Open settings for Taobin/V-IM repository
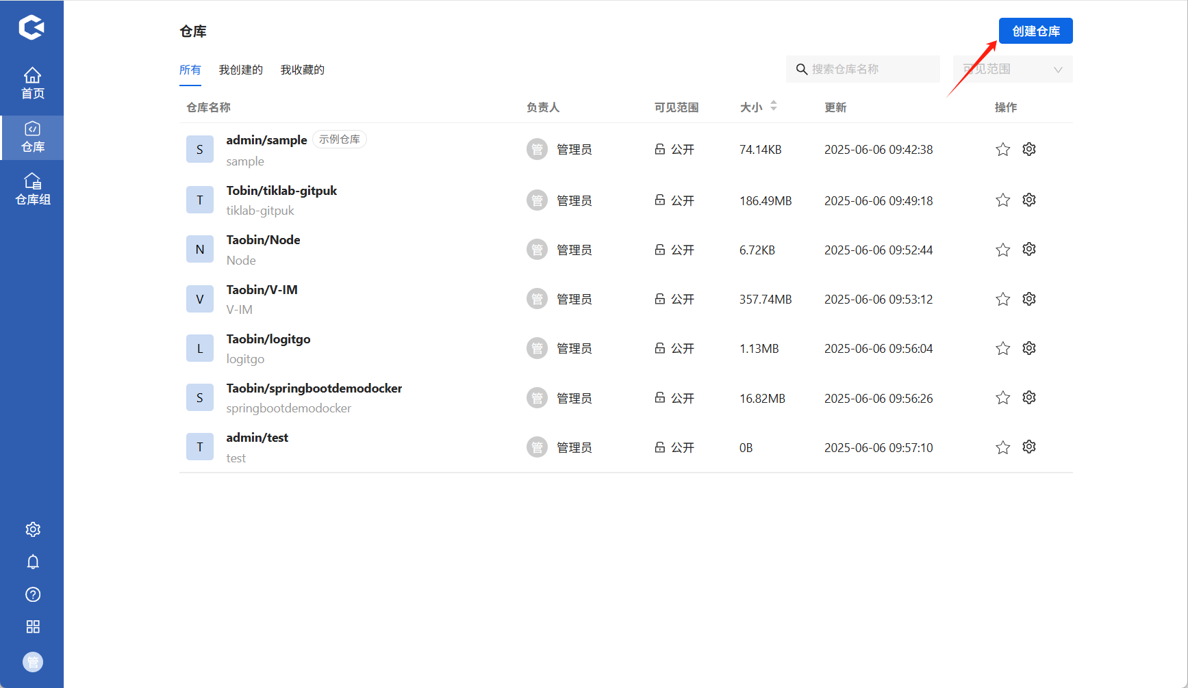This screenshot has height=688, width=1188. (1029, 299)
